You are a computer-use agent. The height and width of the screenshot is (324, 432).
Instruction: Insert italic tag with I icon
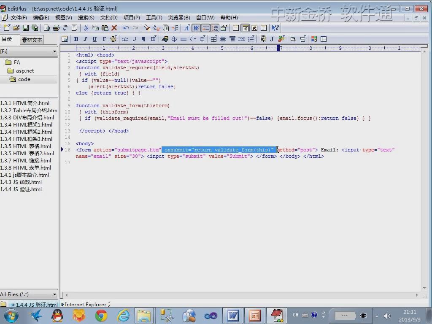[x=85, y=39]
